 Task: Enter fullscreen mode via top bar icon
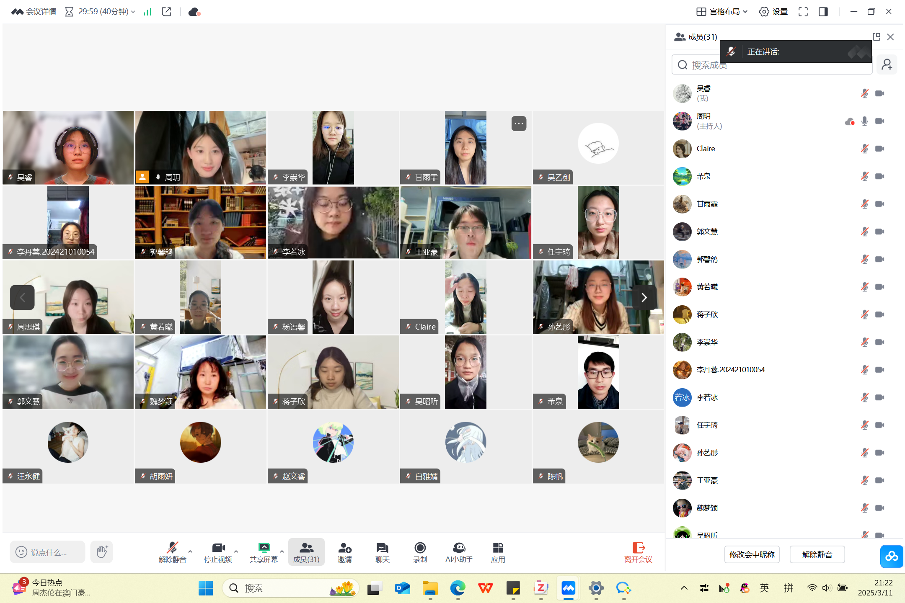pyautogui.click(x=803, y=12)
